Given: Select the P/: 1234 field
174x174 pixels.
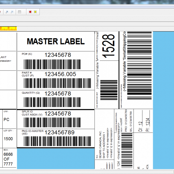Looking at the screenshot, I should coord(148,125).
